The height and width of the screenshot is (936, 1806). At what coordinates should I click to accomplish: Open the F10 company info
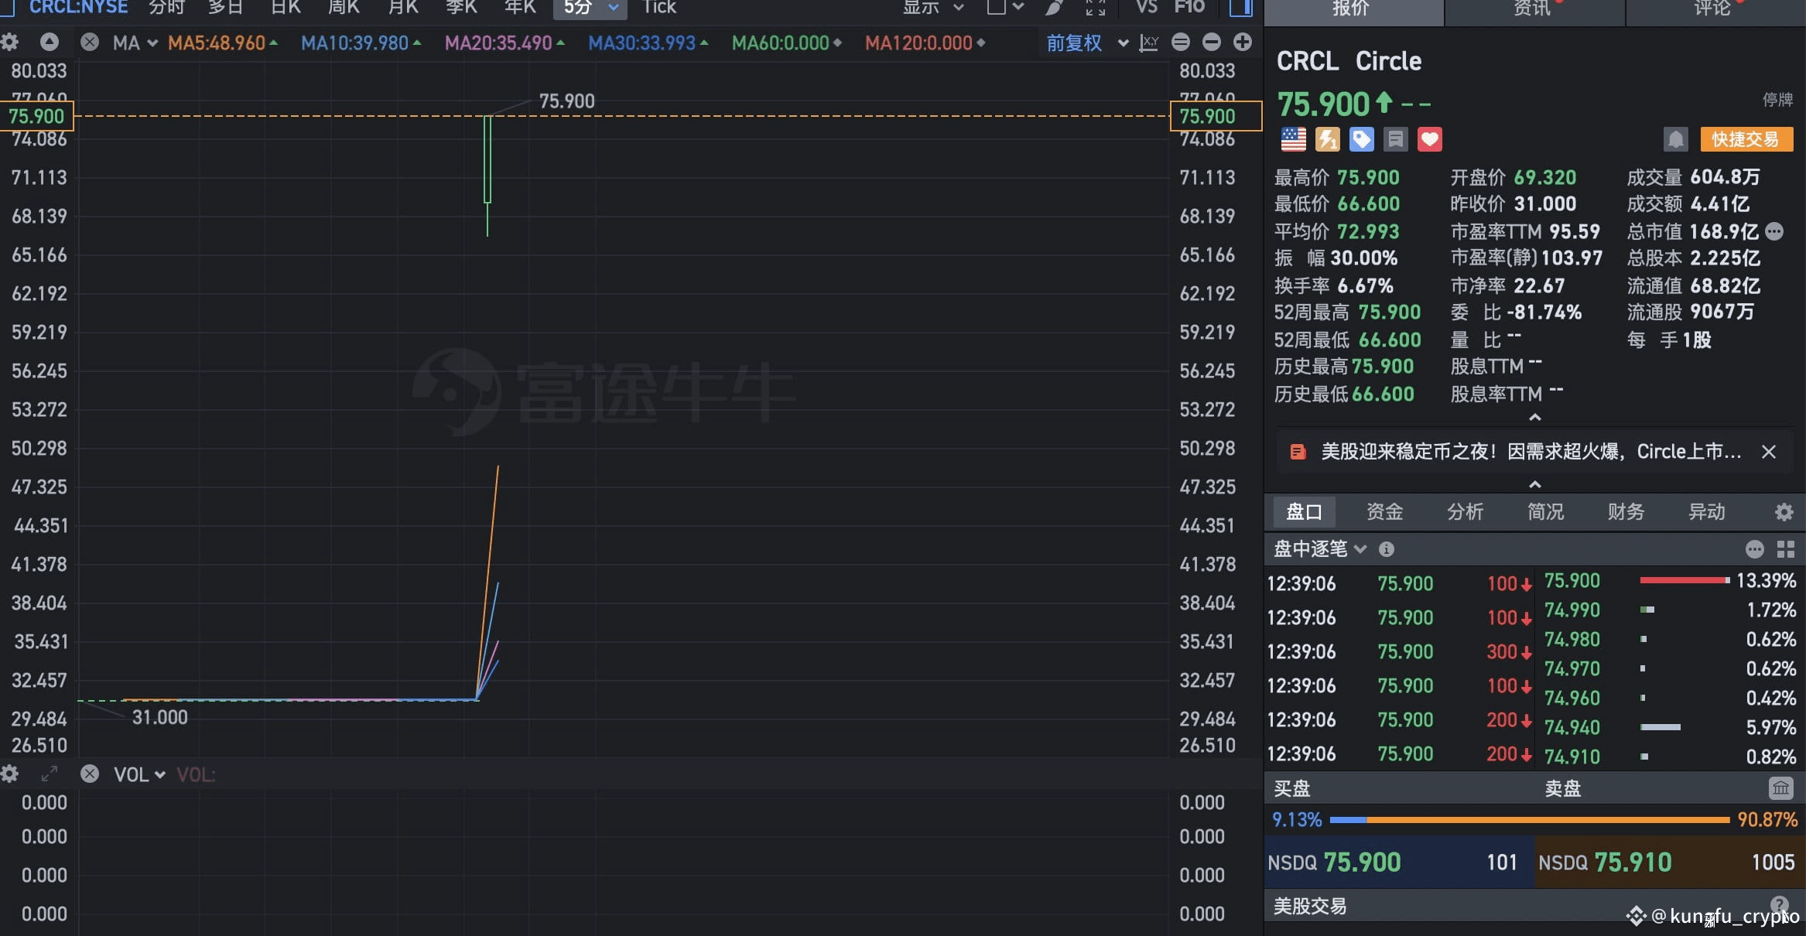pos(1189,7)
